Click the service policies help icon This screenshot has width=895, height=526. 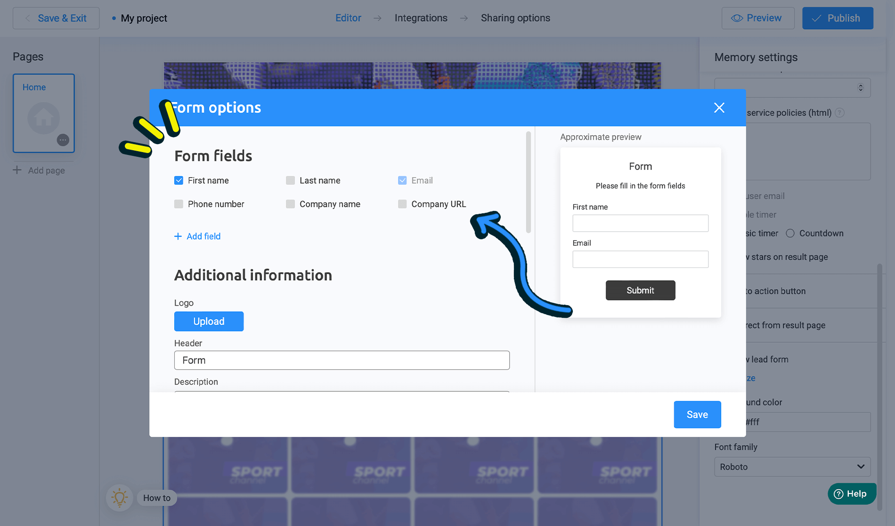click(839, 113)
